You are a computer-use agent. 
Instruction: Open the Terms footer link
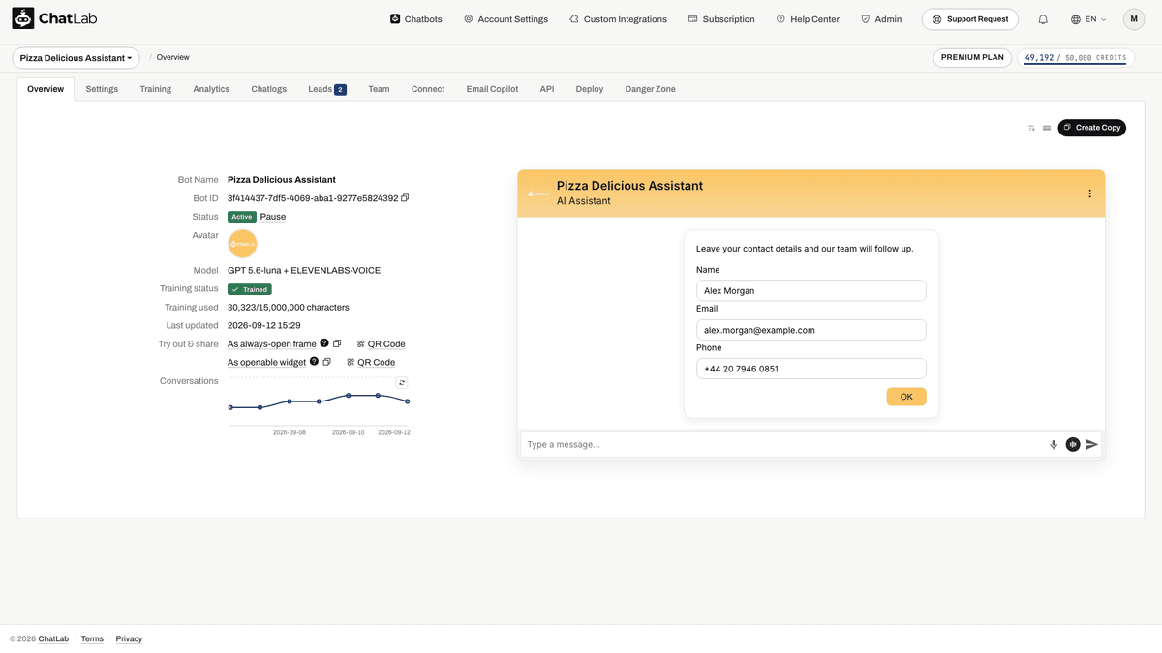pyautogui.click(x=92, y=639)
